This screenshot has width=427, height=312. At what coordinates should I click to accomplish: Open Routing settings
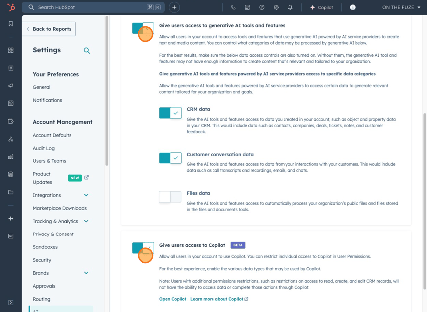41,299
